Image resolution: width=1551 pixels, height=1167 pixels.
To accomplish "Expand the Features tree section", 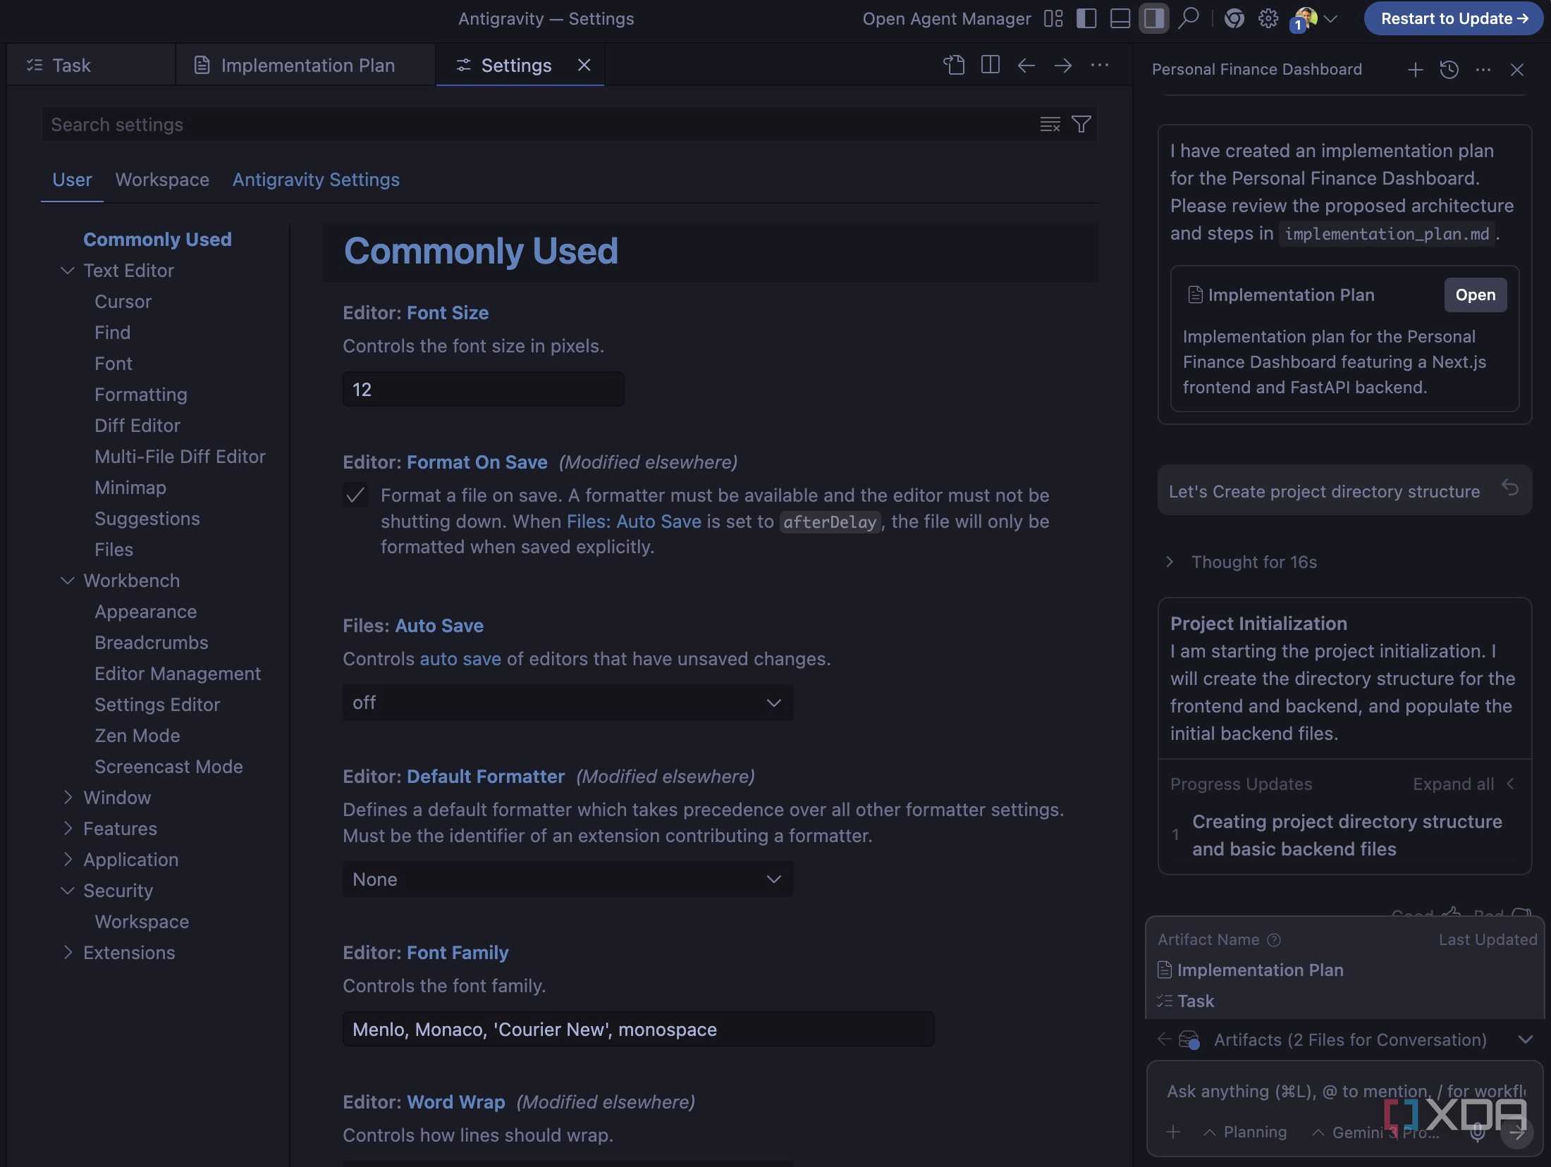I will click(x=68, y=828).
